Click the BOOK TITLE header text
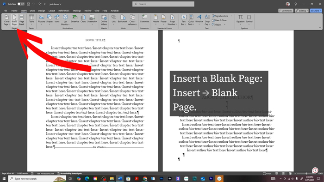The height and width of the screenshot is (182, 324). (x=95, y=40)
